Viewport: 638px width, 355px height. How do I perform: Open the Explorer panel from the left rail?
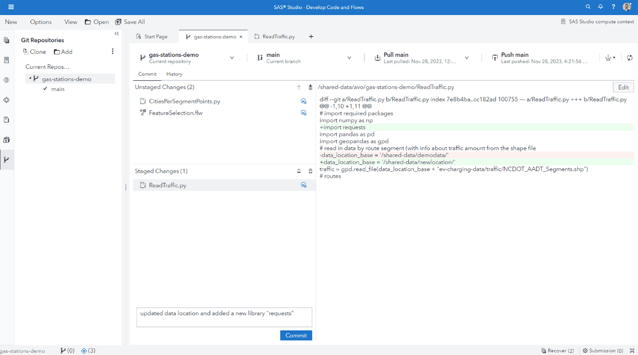[7, 40]
